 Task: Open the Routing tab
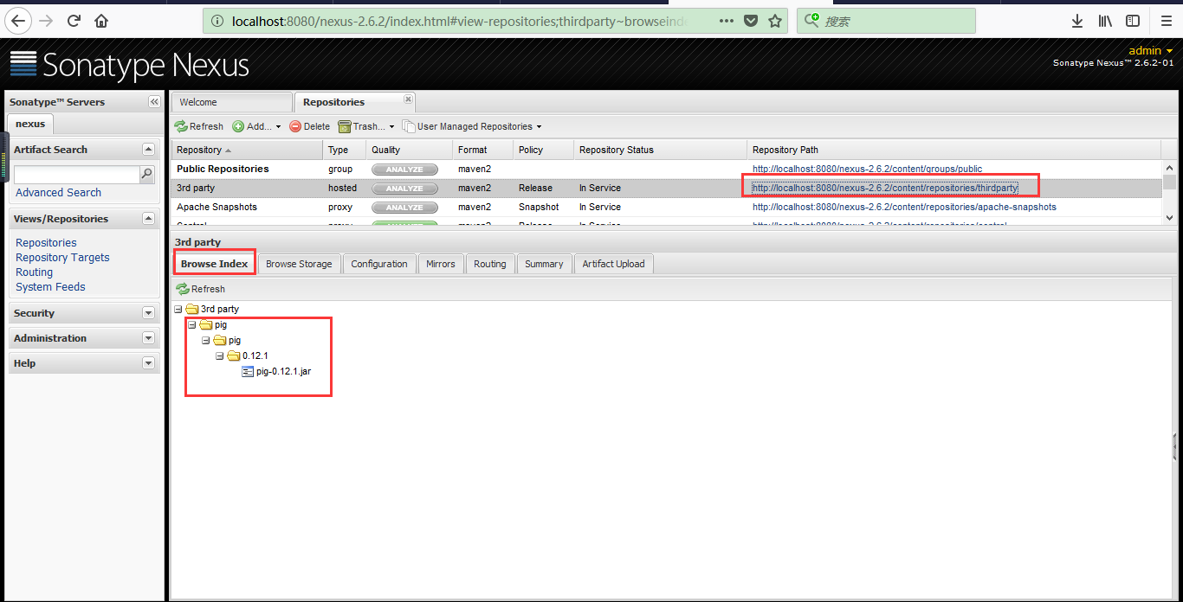click(x=490, y=264)
